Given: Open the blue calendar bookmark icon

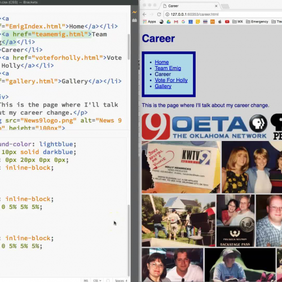Looking at the screenshot, I should pos(191,21).
